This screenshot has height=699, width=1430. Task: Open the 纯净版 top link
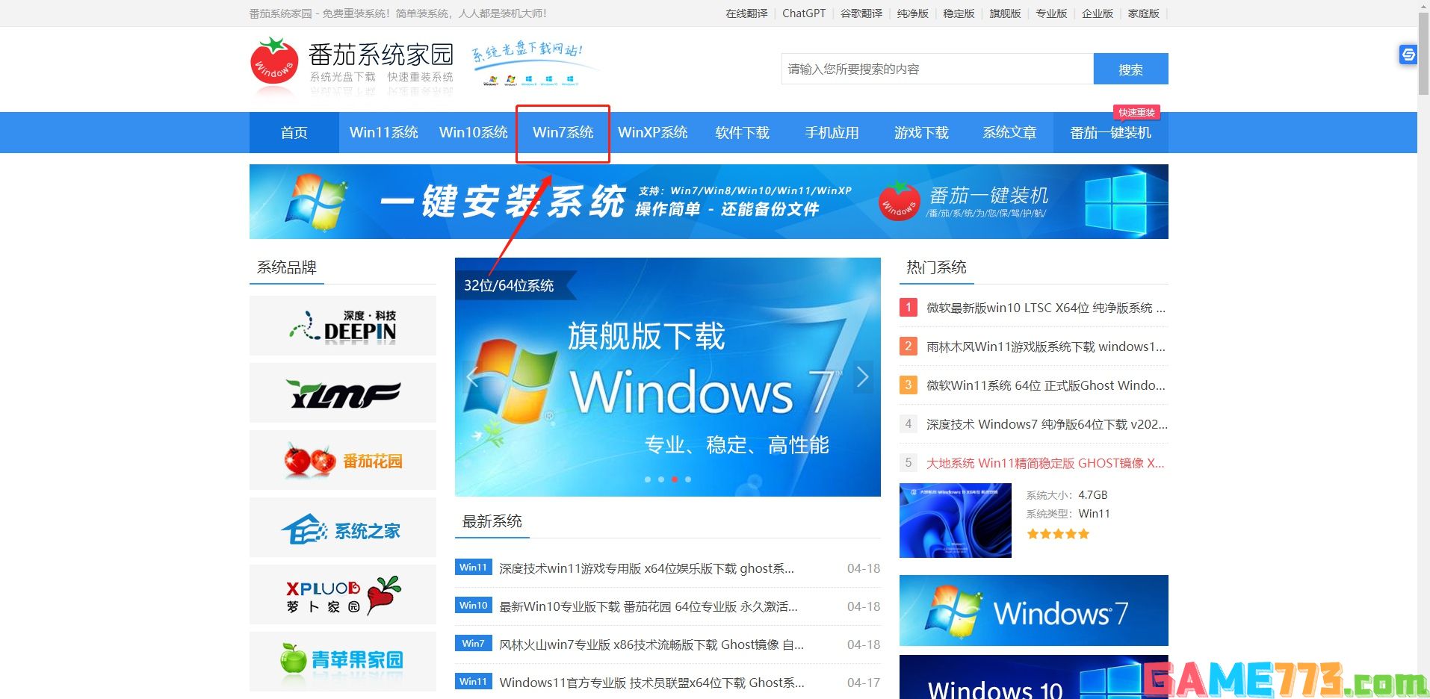point(913,13)
